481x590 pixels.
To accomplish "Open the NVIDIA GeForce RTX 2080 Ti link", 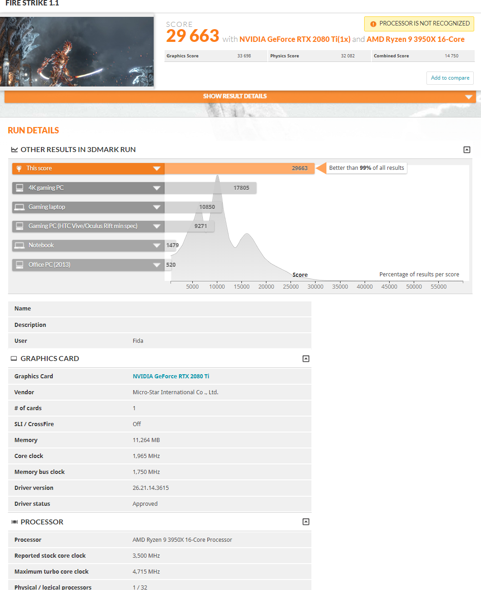I will (171, 376).
